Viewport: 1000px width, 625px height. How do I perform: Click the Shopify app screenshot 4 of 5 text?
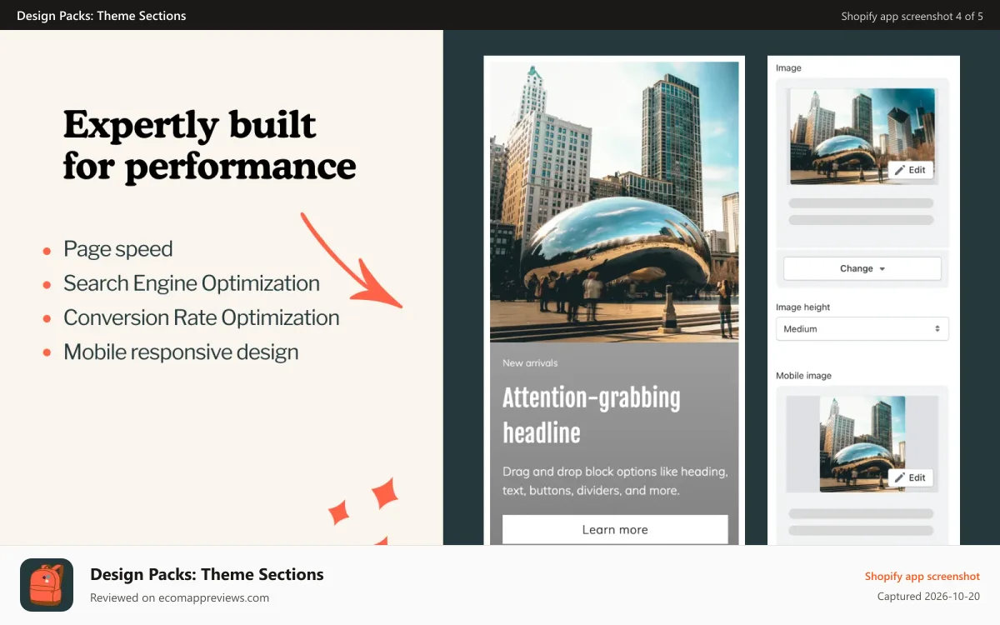[x=912, y=16]
